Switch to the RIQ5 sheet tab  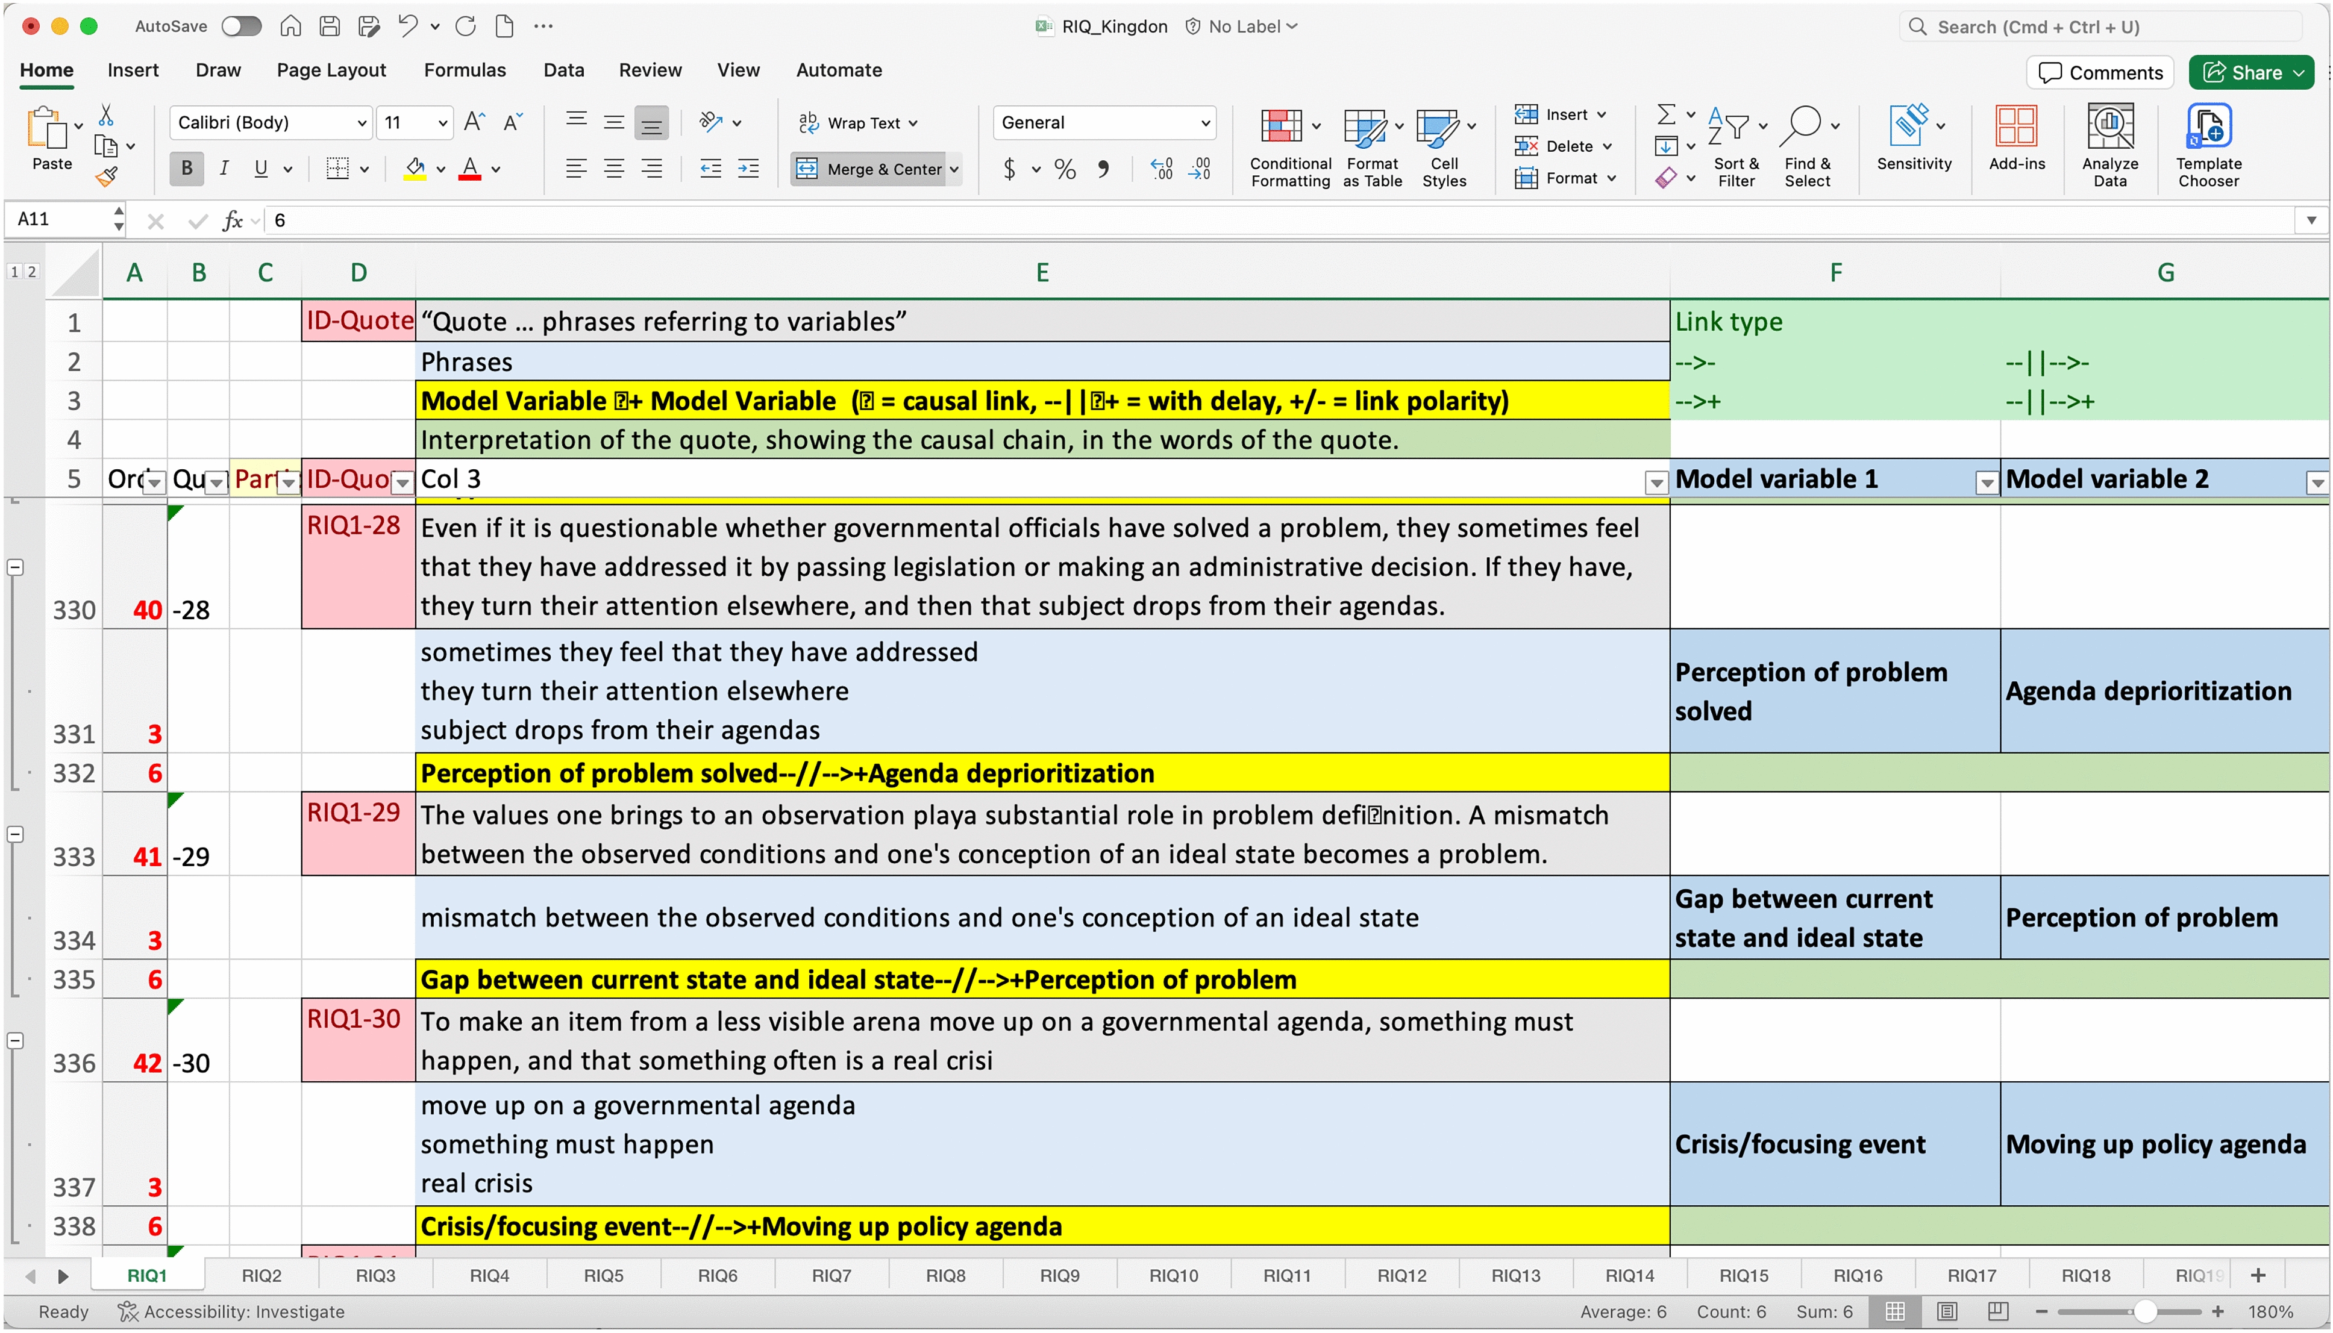pyautogui.click(x=603, y=1275)
